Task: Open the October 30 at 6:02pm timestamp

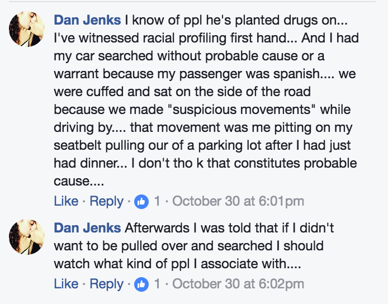Action: [238, 284]
